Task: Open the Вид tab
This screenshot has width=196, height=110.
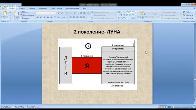Action: [85, 8]
